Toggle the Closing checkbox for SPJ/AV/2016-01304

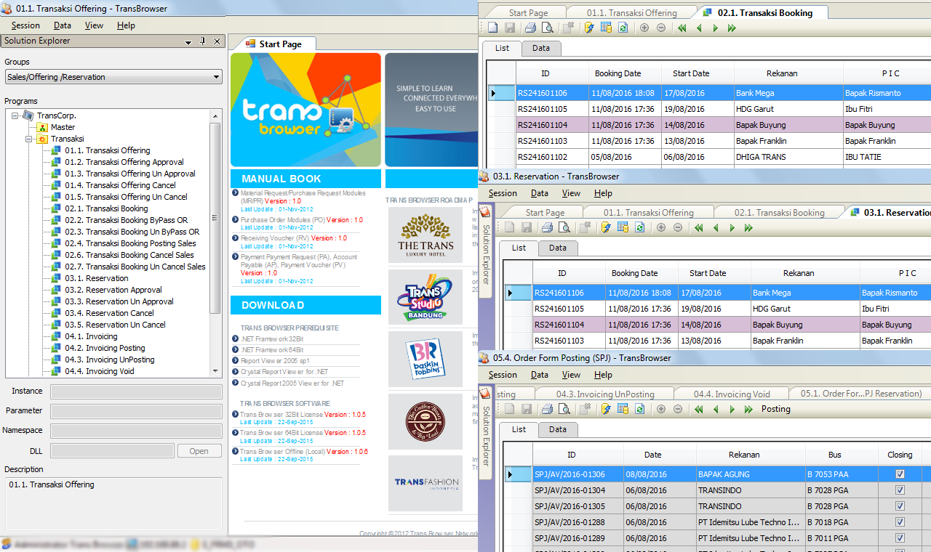coord(900,490)
